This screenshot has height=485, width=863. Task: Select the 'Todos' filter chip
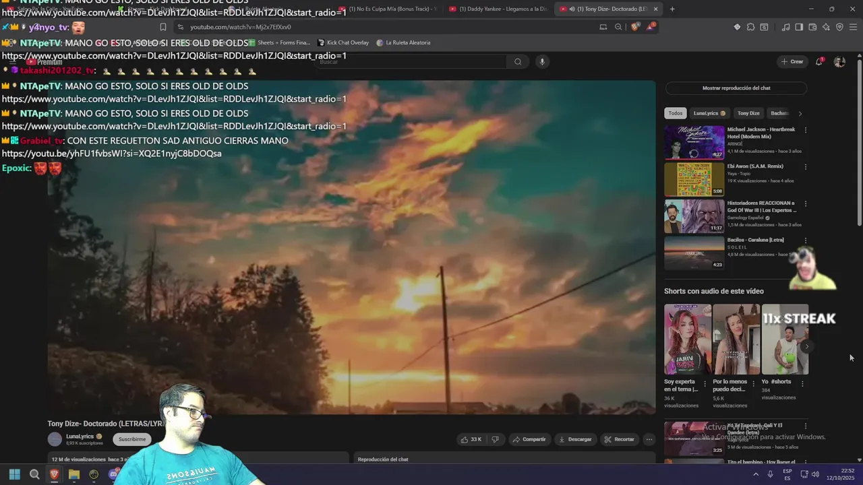(676, 113)
